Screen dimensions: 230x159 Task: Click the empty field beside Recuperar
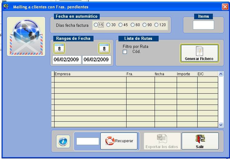(88, 141)
